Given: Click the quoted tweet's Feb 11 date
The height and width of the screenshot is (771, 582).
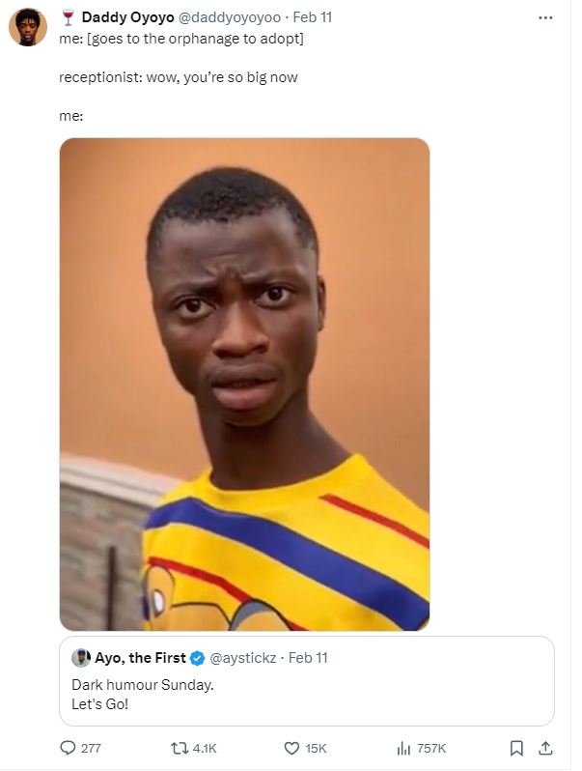Looking at the screenshot, I should coord(309,658).
